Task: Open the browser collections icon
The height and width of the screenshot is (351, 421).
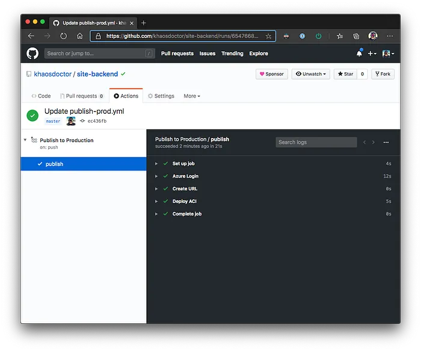Action: click(356, 36)
